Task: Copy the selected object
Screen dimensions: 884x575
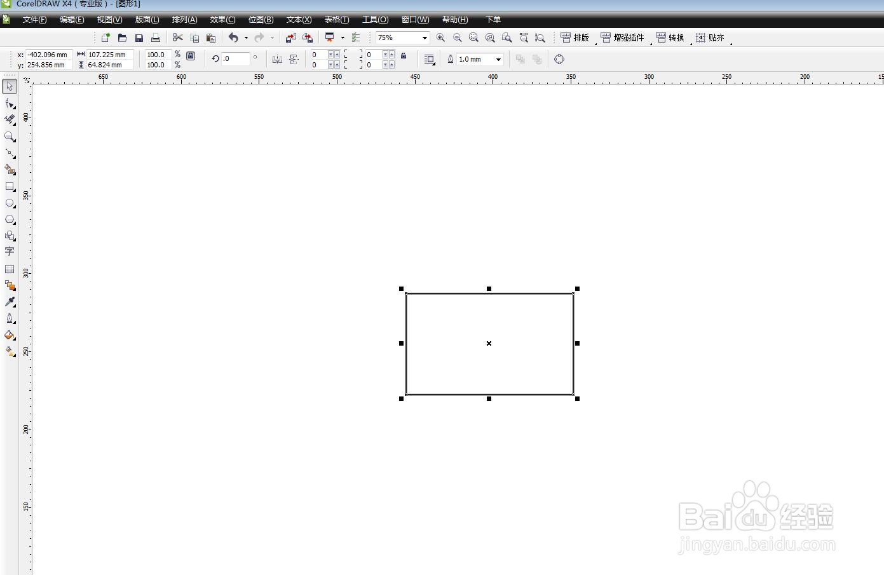Action: [194, 37]
